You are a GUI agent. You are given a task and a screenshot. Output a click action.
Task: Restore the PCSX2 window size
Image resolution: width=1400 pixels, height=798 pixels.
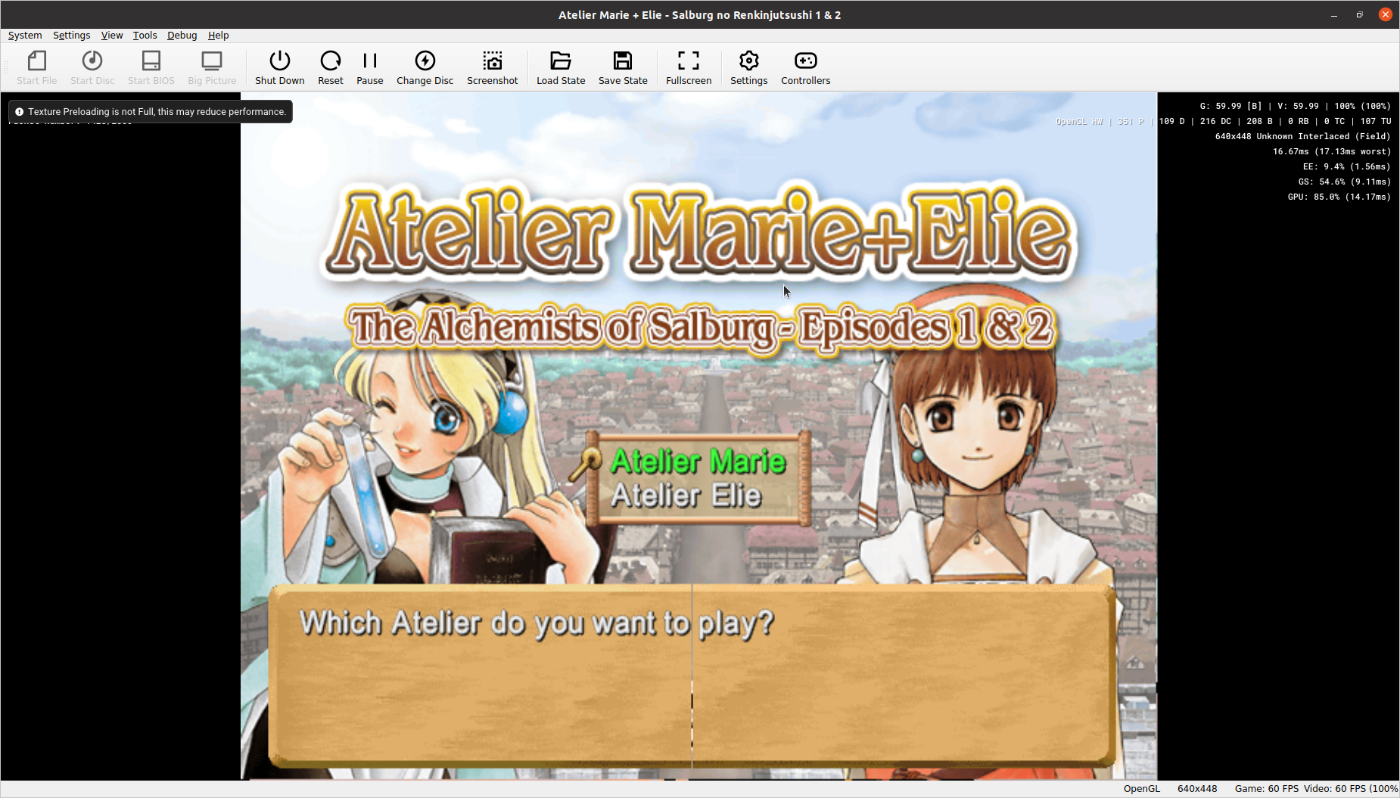(x=1359, y=14)
